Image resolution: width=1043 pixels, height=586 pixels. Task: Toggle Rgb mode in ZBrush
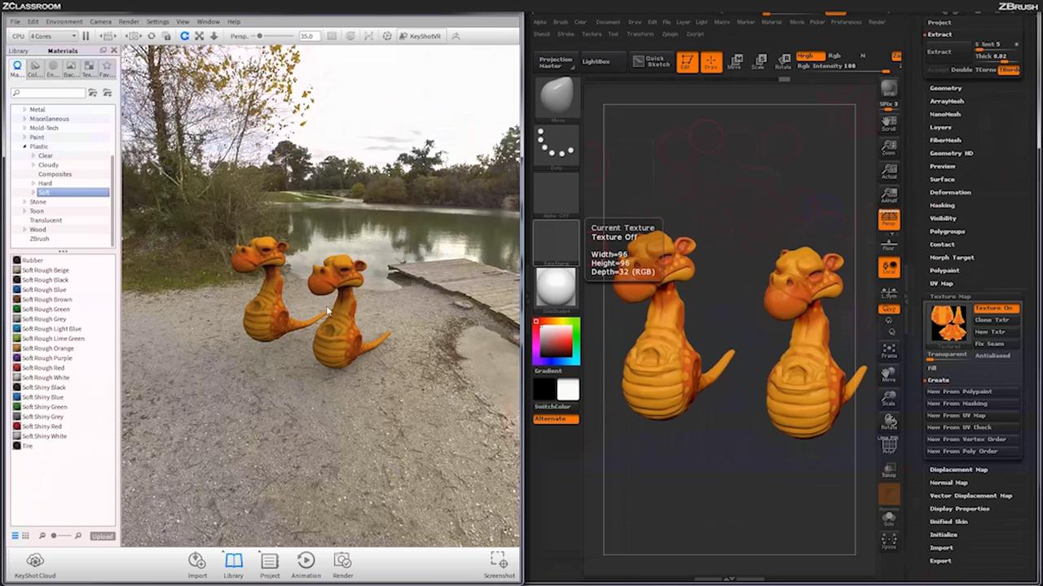pyautogui.click(x=834, y=56)
